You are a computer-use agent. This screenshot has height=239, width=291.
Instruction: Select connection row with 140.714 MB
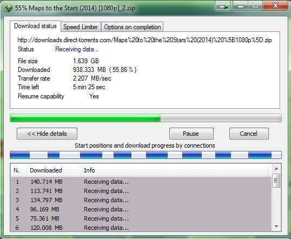[141, 182]
